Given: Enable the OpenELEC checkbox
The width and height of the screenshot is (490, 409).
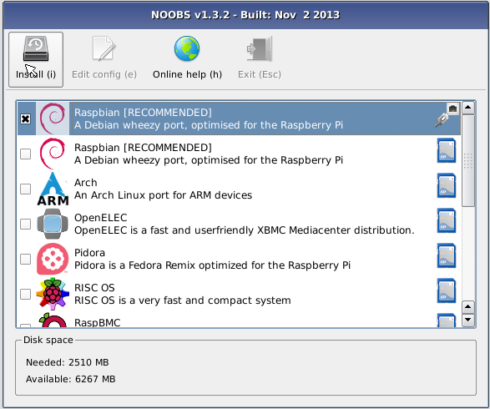Looking at the screenshot, I should coord(25,224).
